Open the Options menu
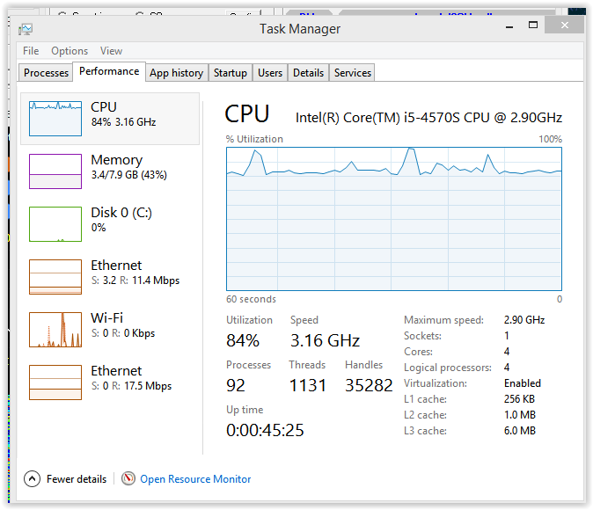Viewport: 593px width, 510px height. pos(70,51)
